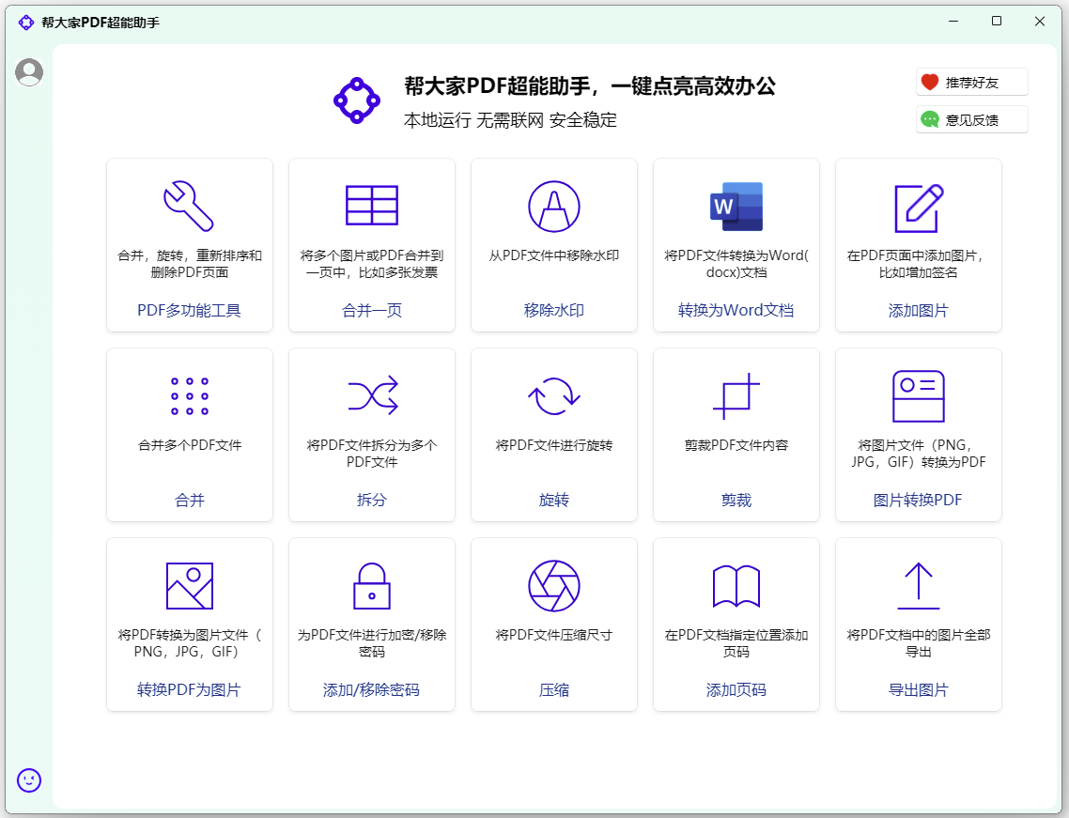Select the crop icon for 剪裁
The width and height of the screenshot is (1069, 818).
[736, 396]
